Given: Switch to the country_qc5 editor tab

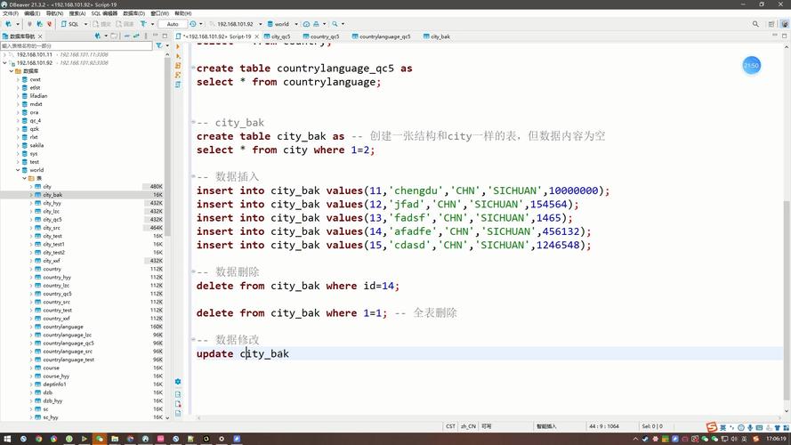Looking at the screenshot, I should 321,36.
